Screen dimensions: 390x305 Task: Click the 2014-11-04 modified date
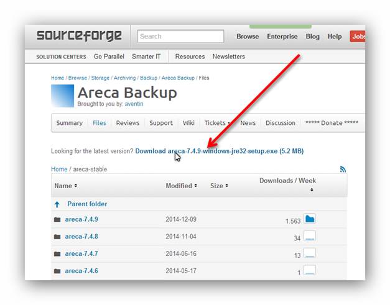click(181, 237)
